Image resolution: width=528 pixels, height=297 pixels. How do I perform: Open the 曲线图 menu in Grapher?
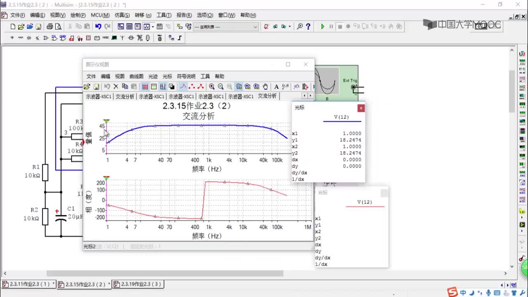(x=136, y=76)
